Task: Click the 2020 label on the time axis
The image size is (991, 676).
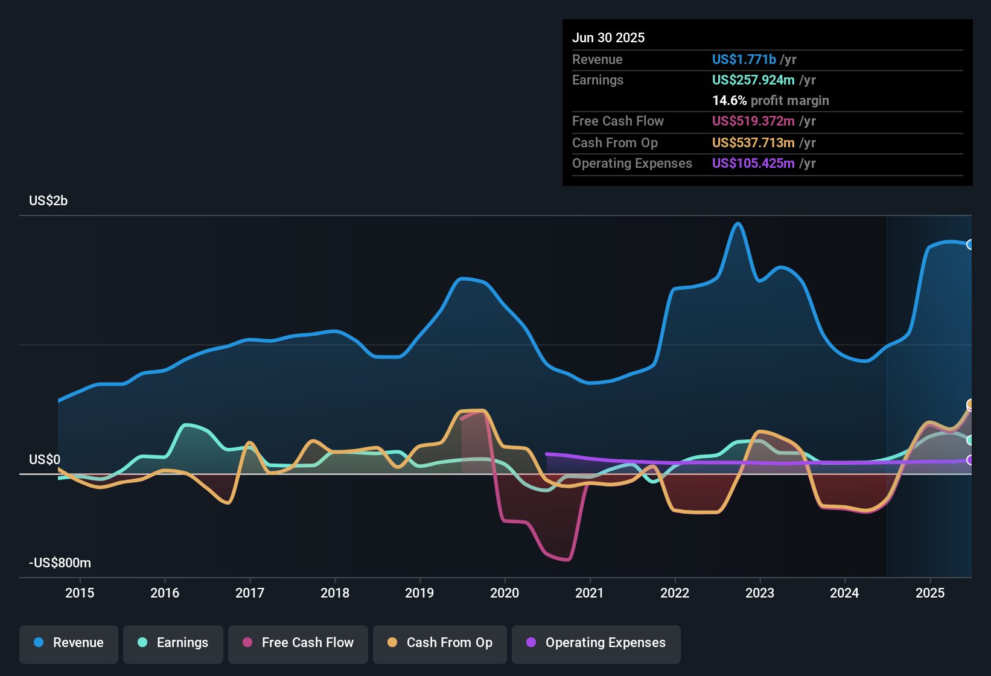Action: click(x=505, y=593)
